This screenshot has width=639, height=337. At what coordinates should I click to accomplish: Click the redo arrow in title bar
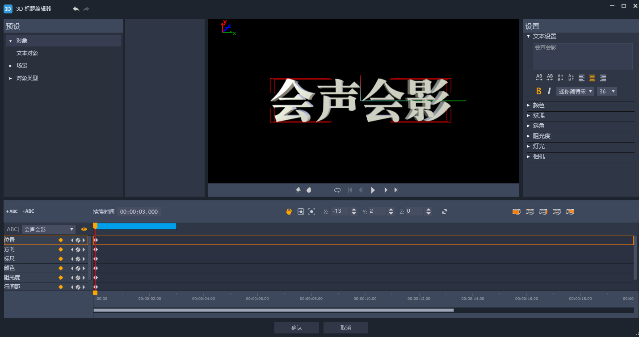(x=86, y=9)
